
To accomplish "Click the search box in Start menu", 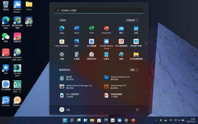I will click(x=99, y=10).
